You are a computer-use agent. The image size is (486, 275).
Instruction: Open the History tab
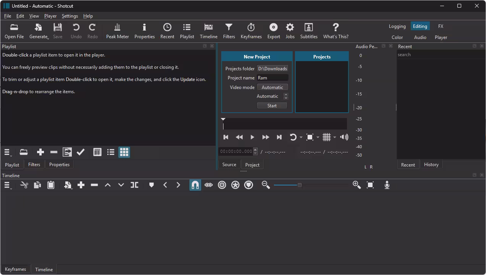431,165
